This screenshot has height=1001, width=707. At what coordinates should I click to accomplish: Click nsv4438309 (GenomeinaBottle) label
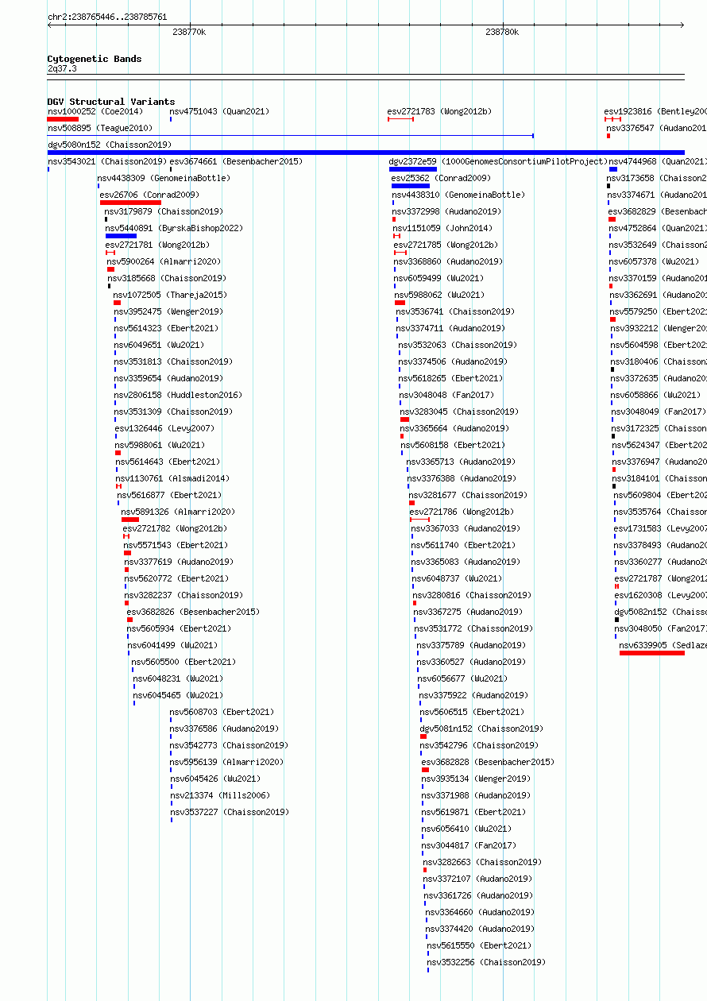(x=164, y=179)
